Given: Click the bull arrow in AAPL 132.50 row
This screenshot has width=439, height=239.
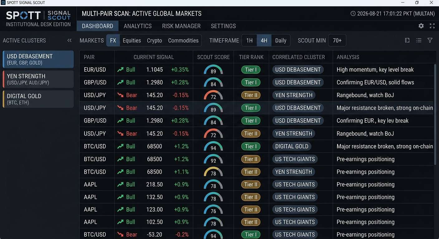Looking at the screenshot, I should click(x=120, y=197).
